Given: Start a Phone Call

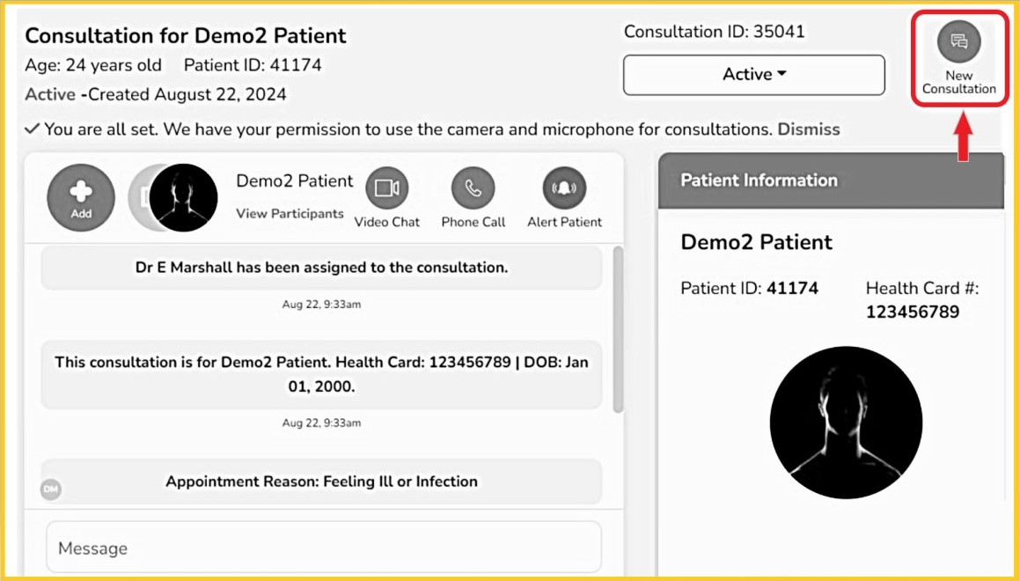Looking at the screenshot, I should (473, 188).
